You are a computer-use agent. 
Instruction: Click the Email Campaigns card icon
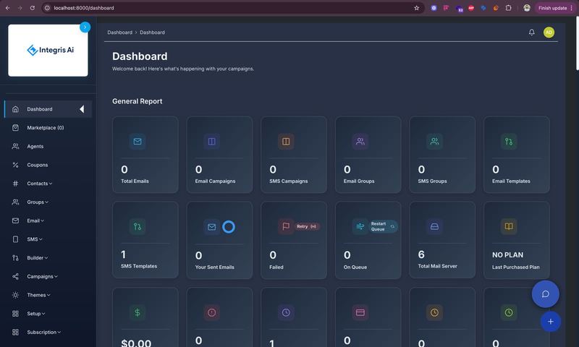[x=211, y=142]
